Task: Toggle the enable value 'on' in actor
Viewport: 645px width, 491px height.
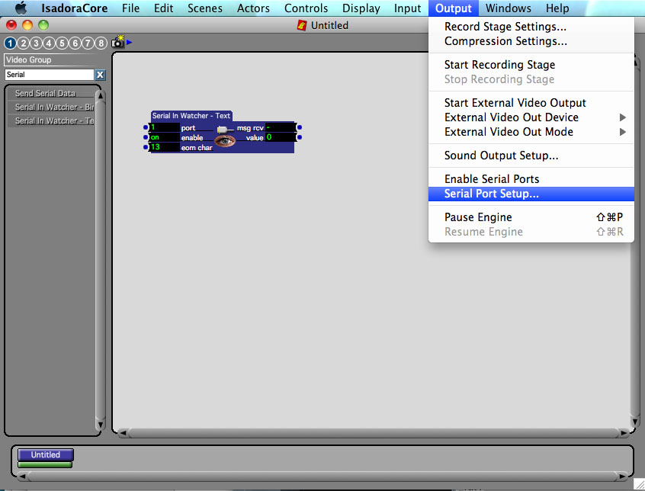Action: pos(164,137)
